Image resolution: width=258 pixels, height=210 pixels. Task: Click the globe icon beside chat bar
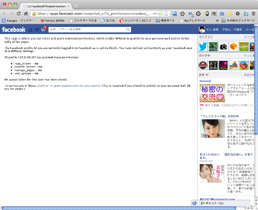point(195,203)
